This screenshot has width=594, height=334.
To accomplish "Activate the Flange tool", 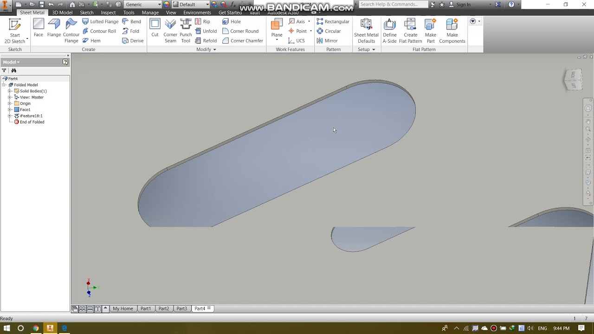I will (x=54, y=29).
